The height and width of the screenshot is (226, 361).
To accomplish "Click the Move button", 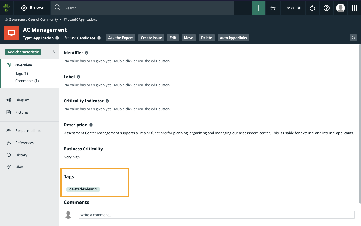I will pyautogui.click(x=189, y=38).
